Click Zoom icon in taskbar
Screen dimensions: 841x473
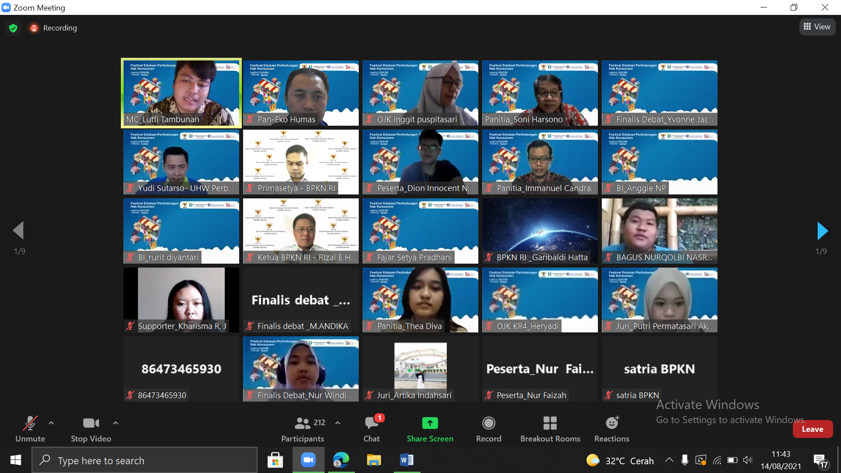[308, 460]
